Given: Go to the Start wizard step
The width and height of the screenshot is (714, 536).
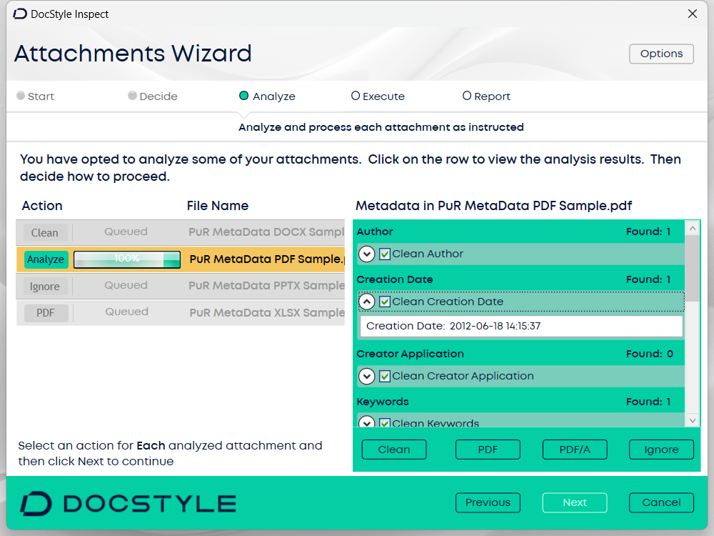Looking at the screenshot, I should point(36,96).
